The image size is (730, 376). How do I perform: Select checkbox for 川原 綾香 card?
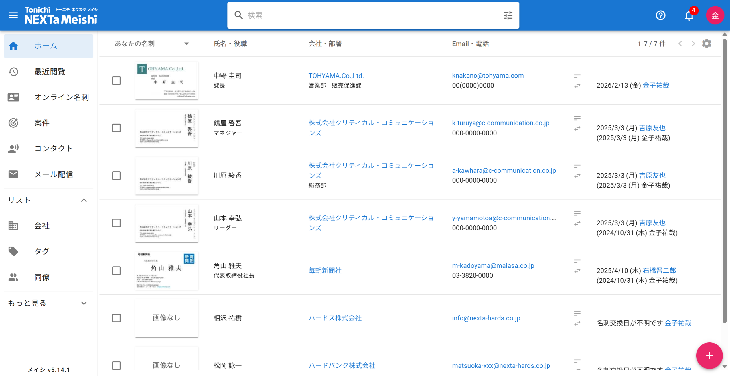(116, 176)
